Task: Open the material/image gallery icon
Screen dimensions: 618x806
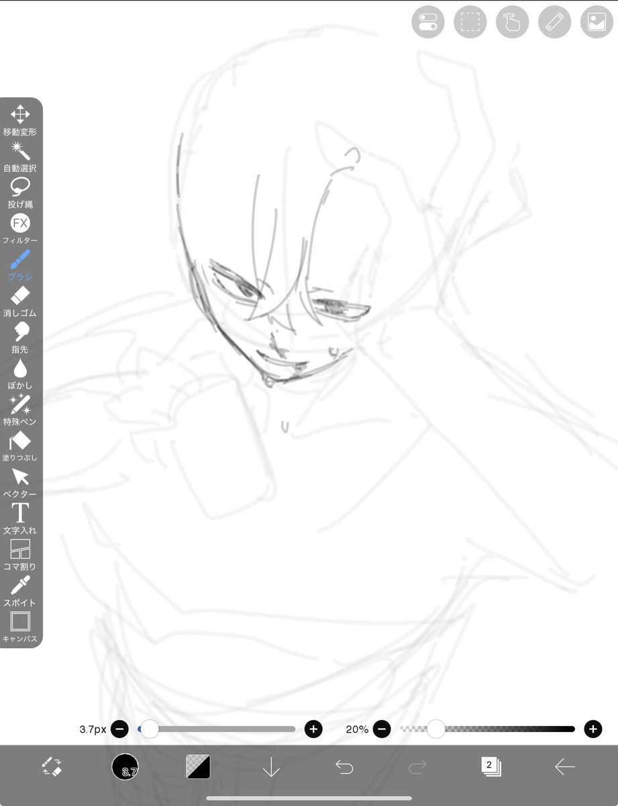Action: [x=597, y=21]
